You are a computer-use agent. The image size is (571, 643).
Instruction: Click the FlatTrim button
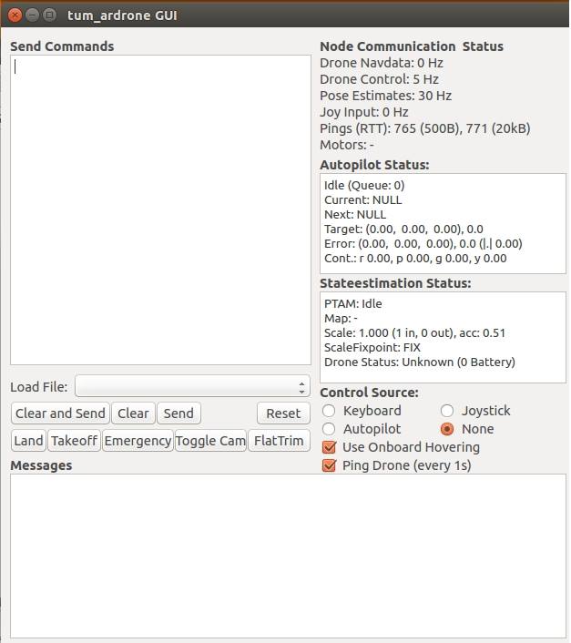(279, 441)
